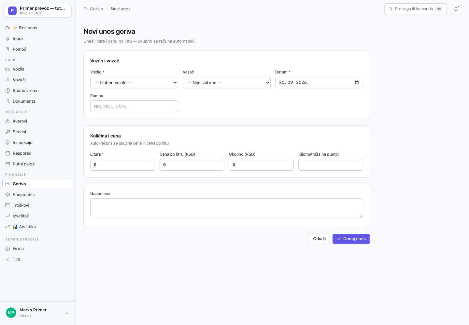Open the date picker calendar icon
The image size is (469, 325).
(x=357, y=82)
